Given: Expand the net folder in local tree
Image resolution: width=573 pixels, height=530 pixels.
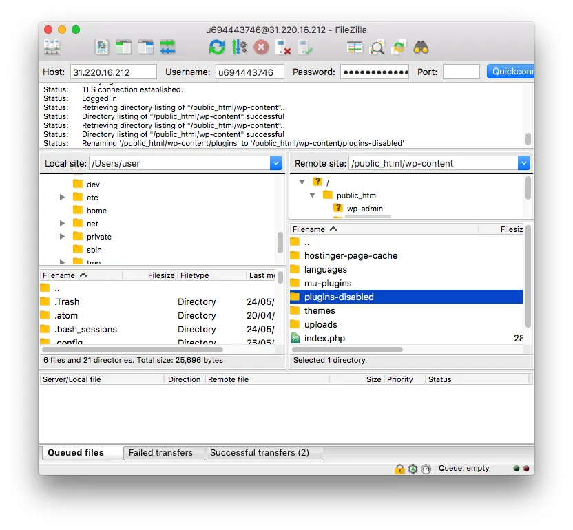Looking at the screenshot, I should coord(62,224).
